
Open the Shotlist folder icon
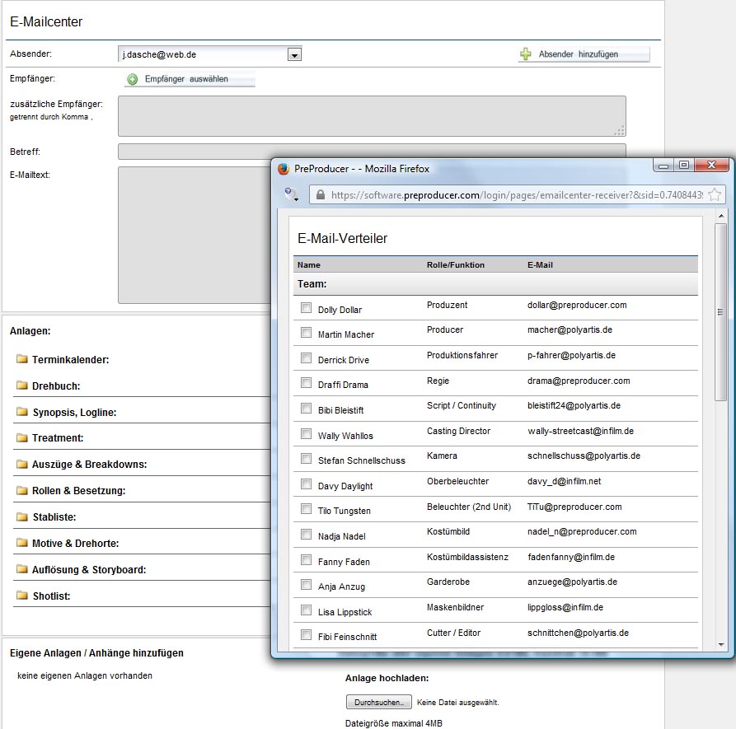tap(21, 596)
